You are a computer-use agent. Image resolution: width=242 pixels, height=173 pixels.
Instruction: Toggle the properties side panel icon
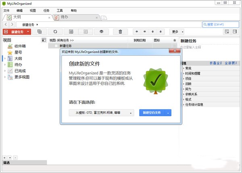point(235,31)
